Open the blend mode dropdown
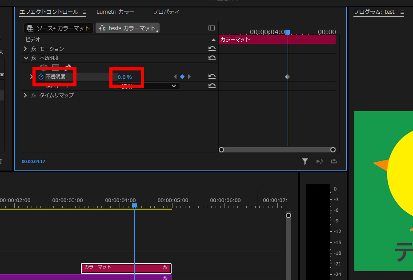 tap(149, 86)
